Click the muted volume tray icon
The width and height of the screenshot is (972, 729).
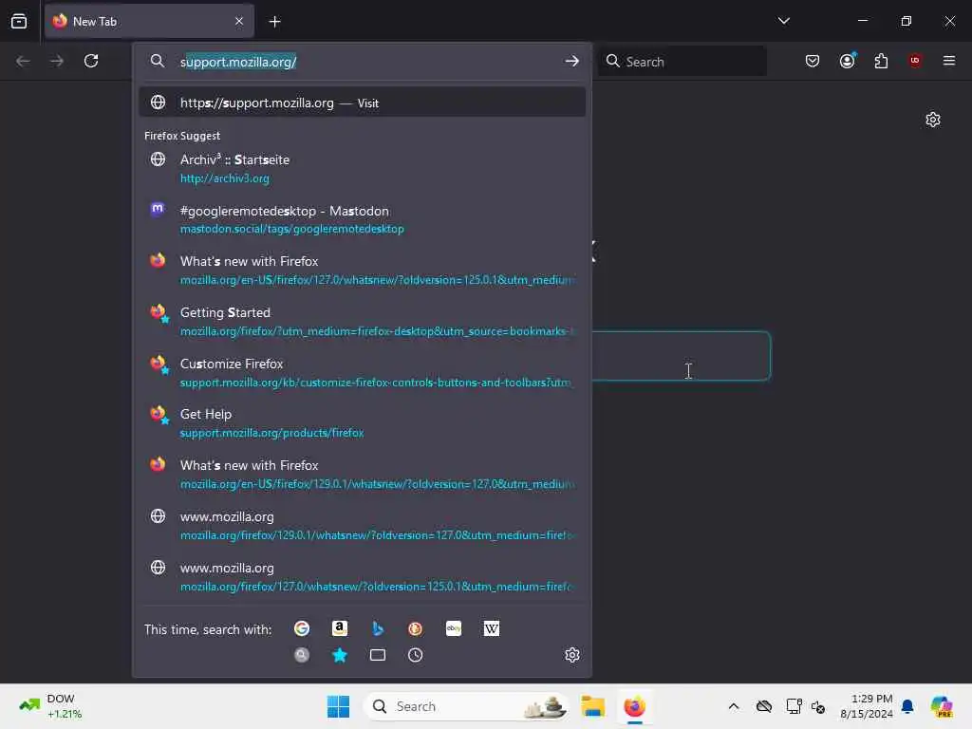(x=818, y=706)
